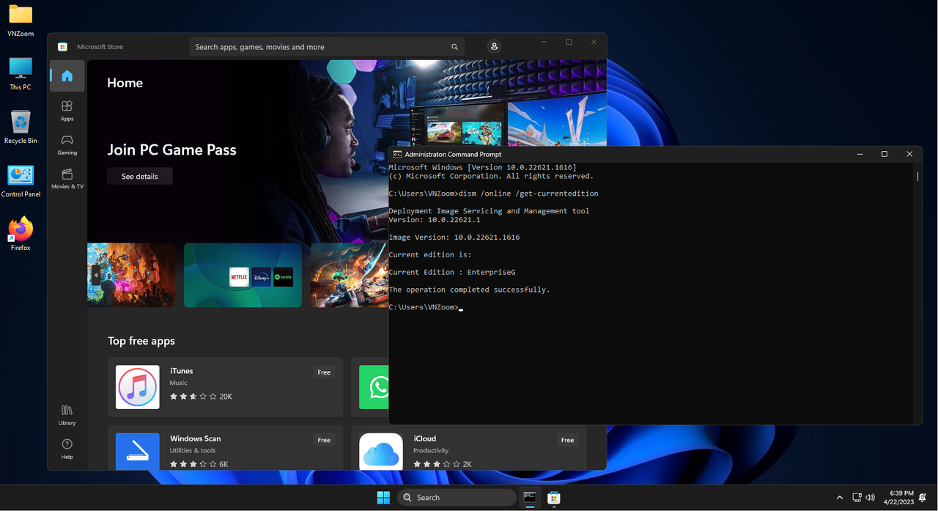Click the dism /online /get-currentedition command text

point(529,194)
